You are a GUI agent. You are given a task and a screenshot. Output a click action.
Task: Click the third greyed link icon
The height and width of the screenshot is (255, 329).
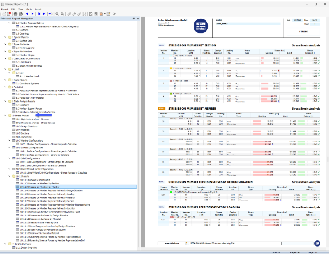point(79,14)
